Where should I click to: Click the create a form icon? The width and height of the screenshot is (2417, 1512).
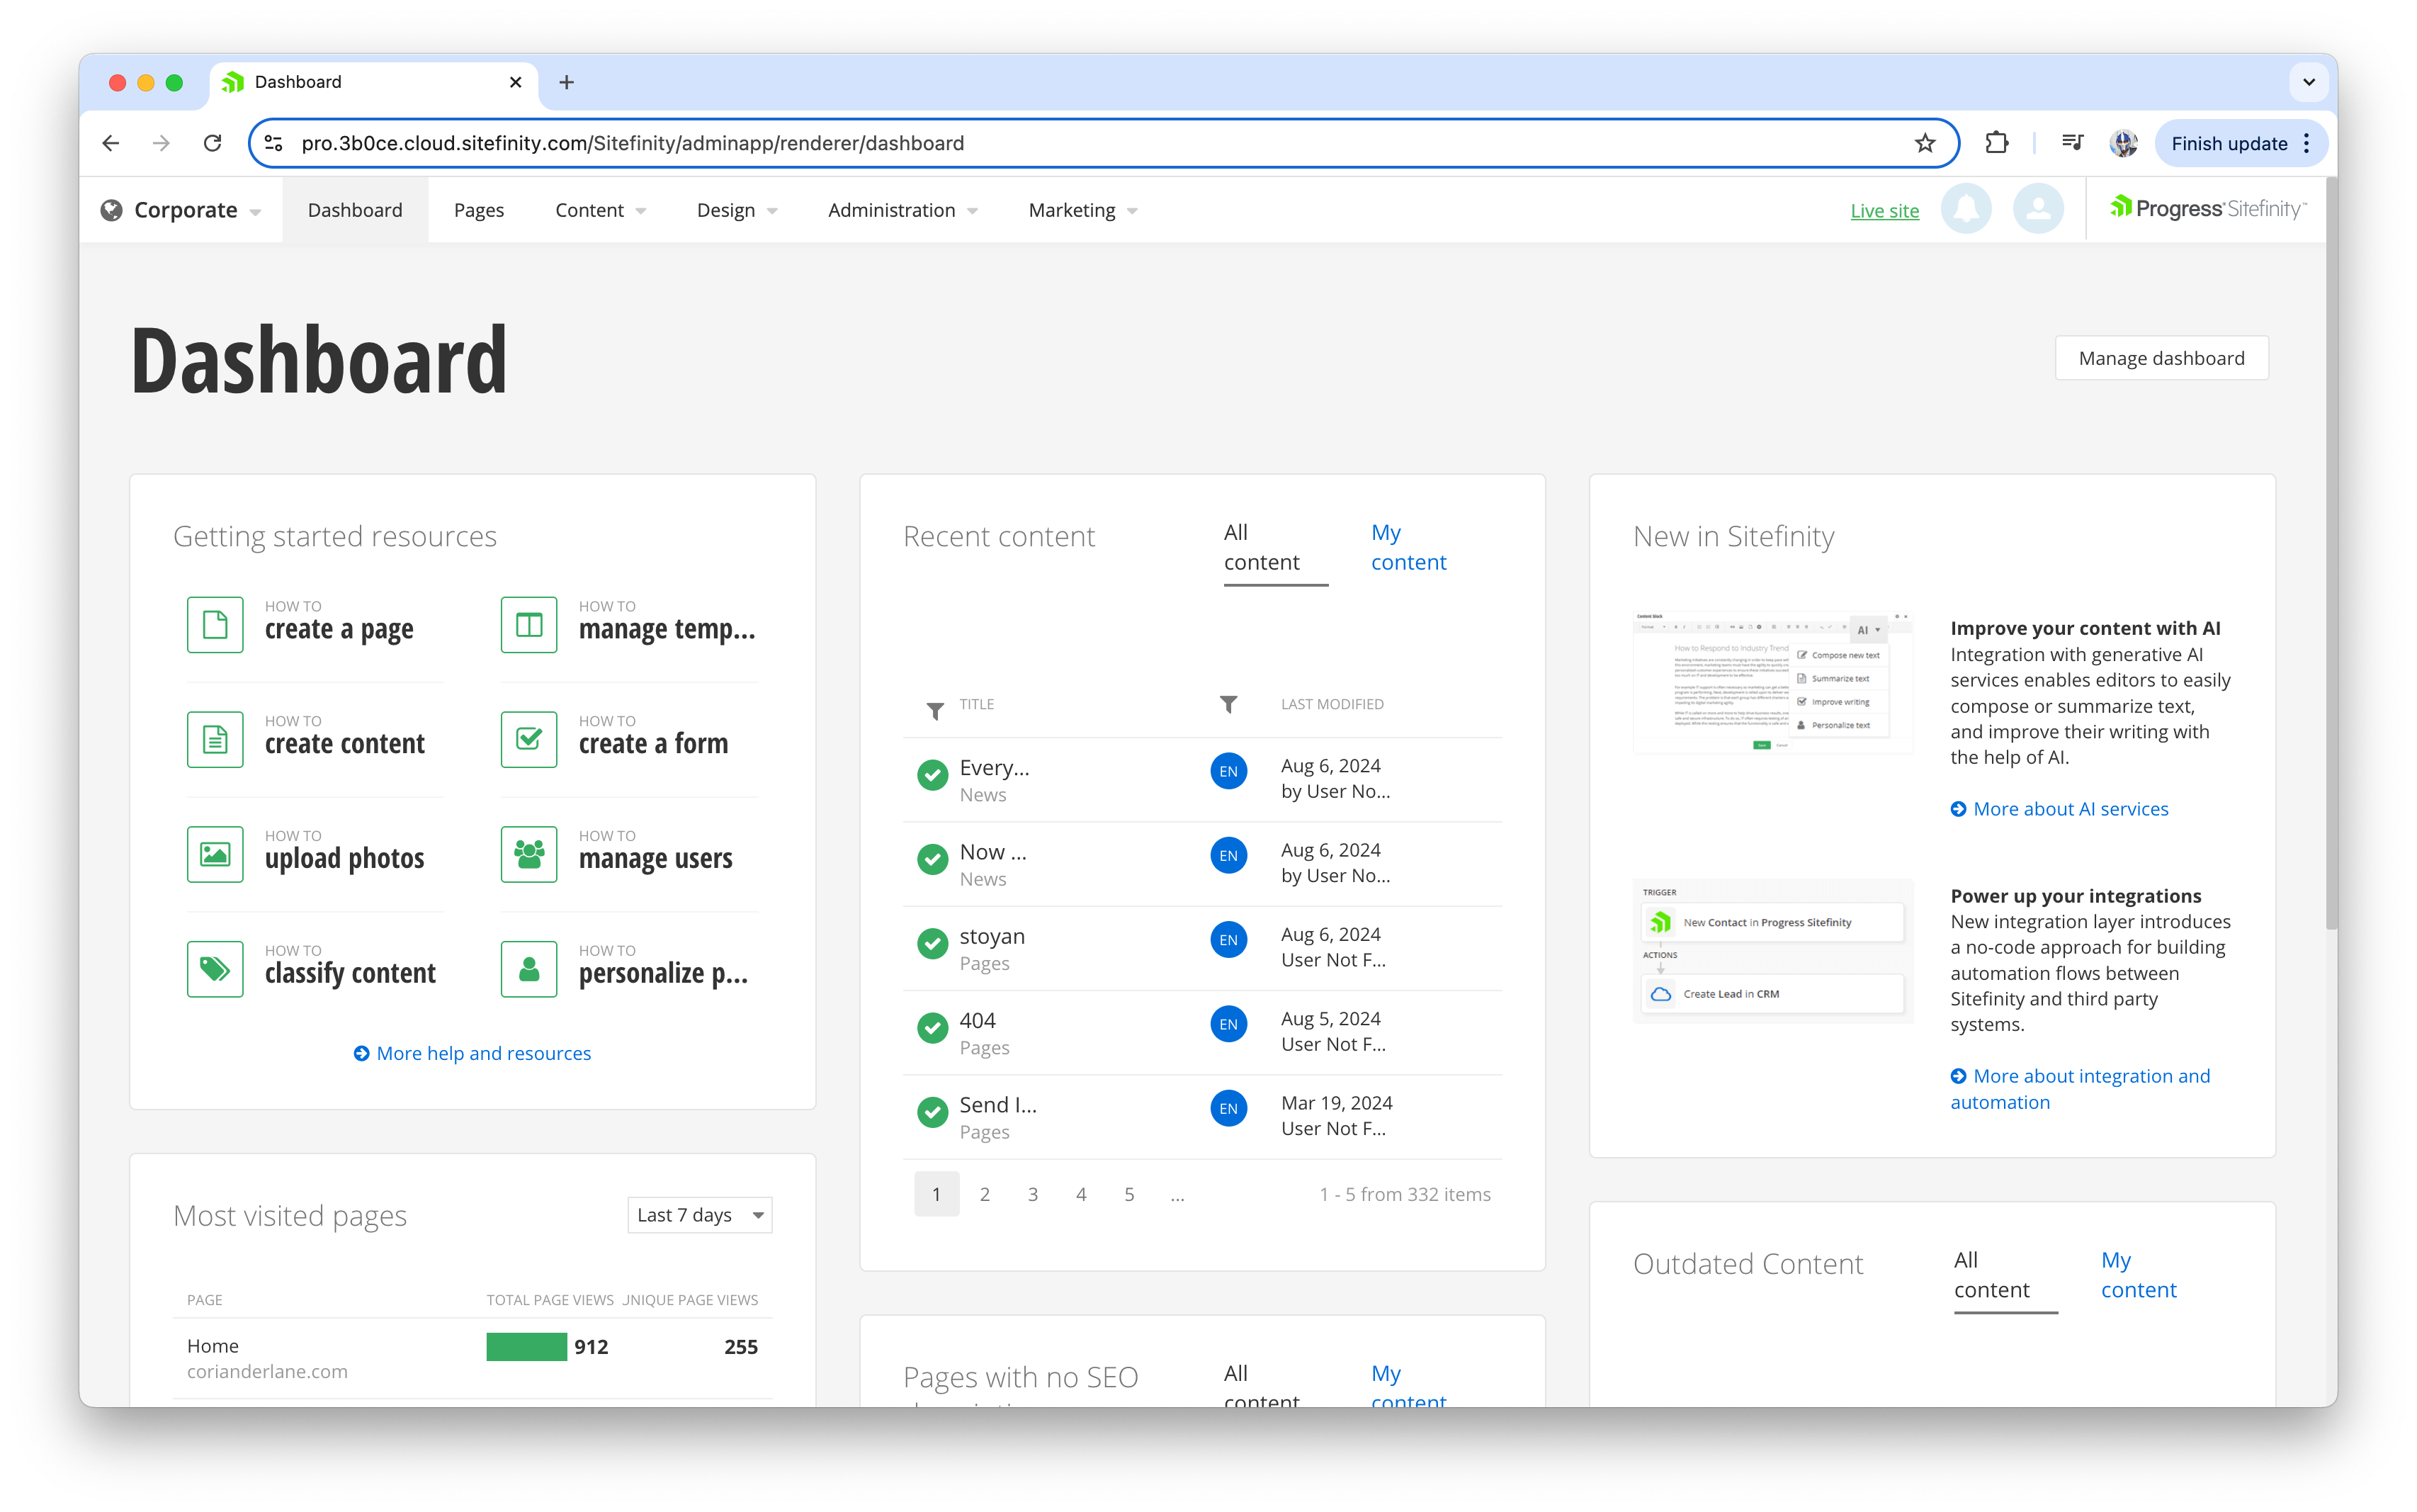coord(529,735)
